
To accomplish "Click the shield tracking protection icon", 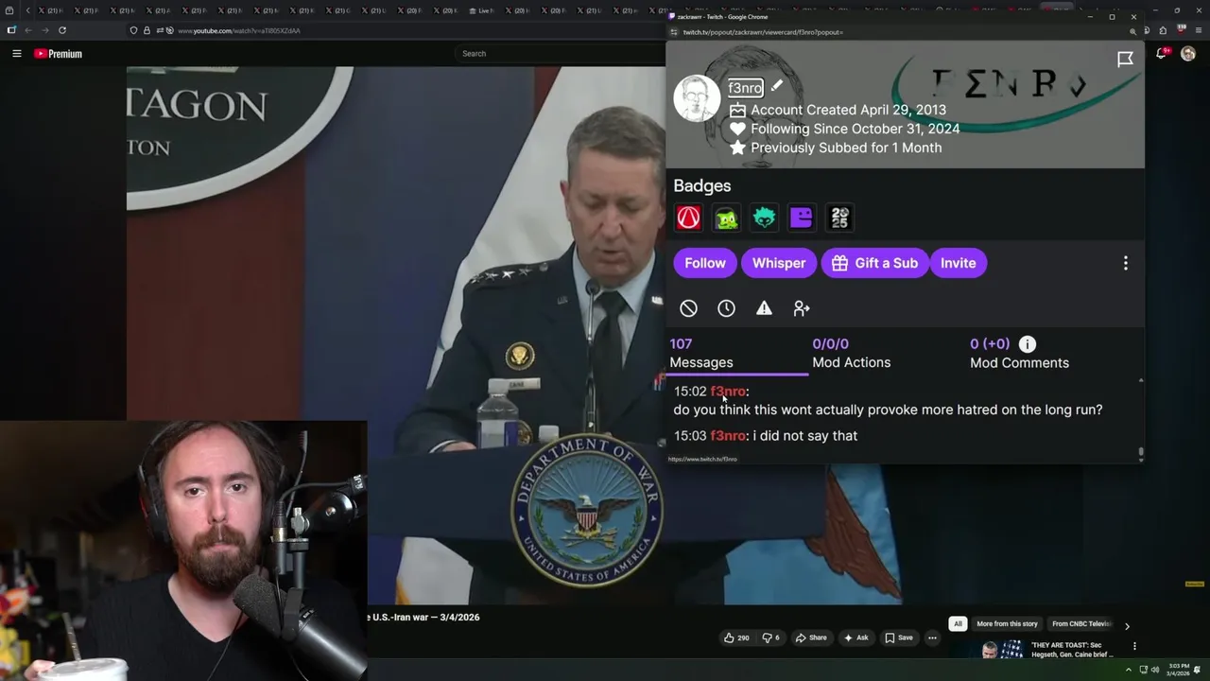I will (133, 30).
